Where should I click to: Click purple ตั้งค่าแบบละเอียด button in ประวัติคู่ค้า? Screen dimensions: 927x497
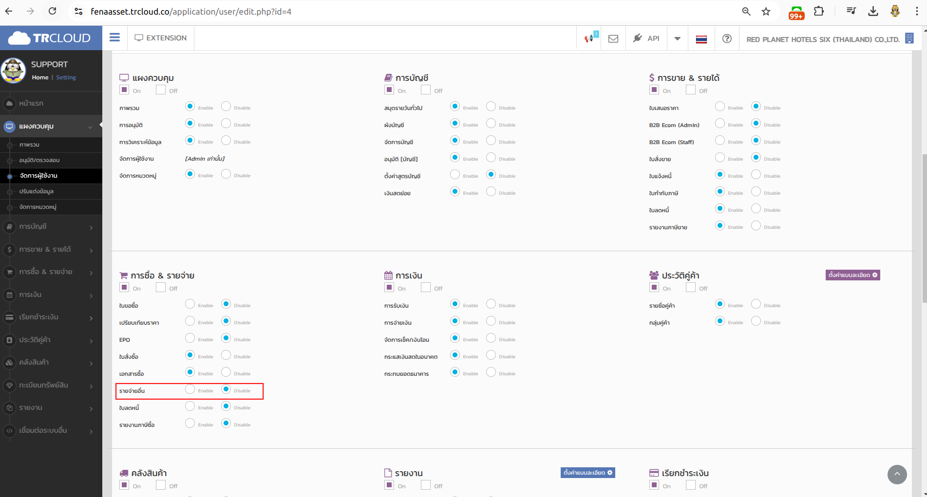(852, 275)
